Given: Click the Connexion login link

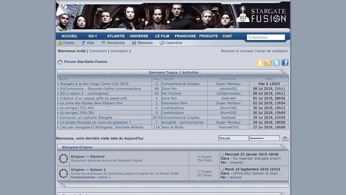Looking at the screenshot, I should [98, 51].
